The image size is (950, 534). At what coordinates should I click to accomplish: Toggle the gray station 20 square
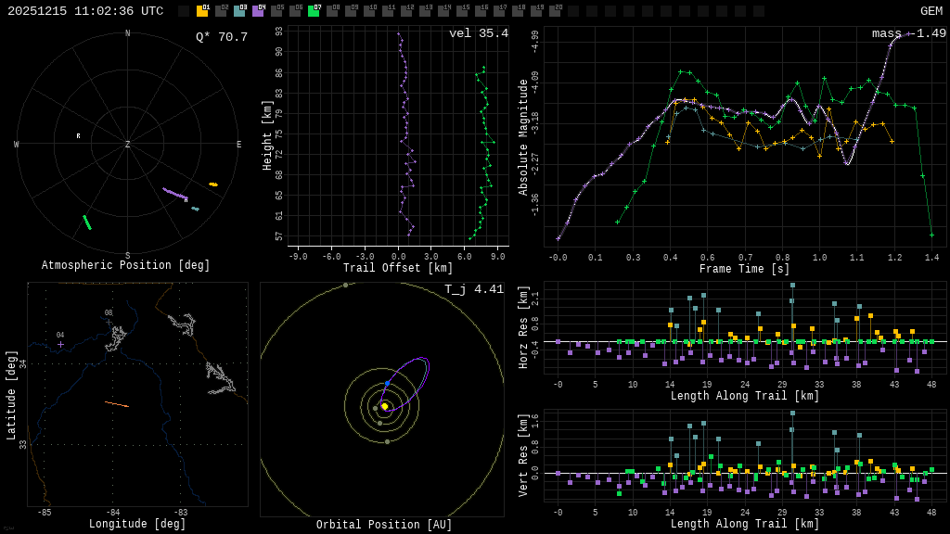tap(555, 11)
